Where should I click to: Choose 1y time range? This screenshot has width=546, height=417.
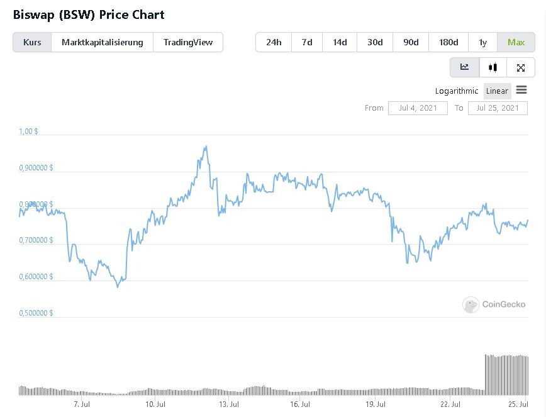(483, 43)
